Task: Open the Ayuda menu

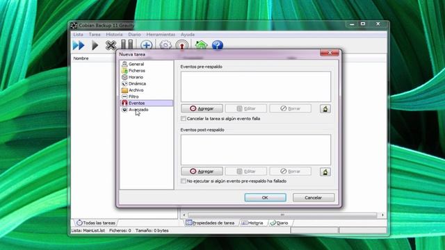Action: pyautogui.click(x=188, y=34)
